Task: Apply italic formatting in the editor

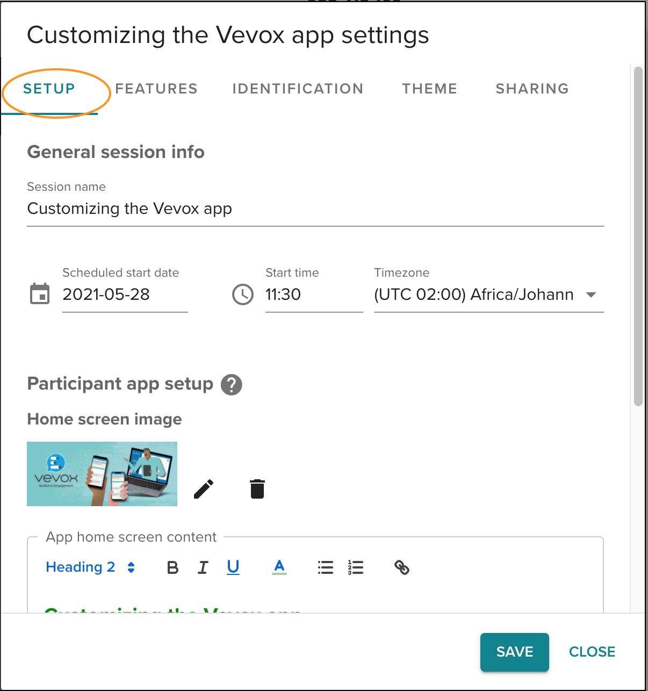Action: [203, 567]
